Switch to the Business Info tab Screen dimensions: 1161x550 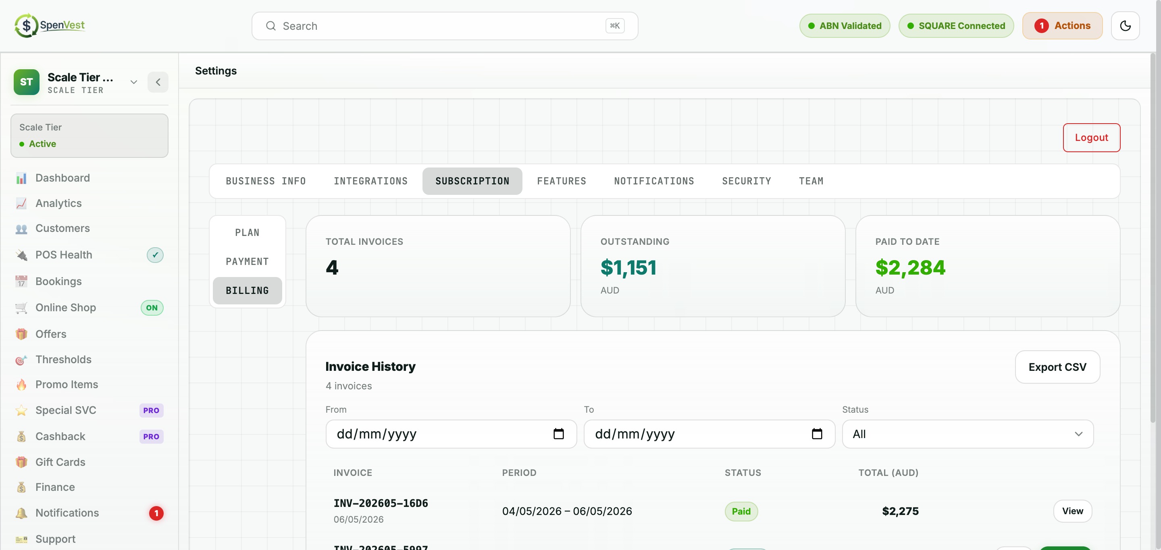click(266, 181)
